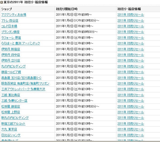Open the プランタン銀座 shop link
Image resolution: width=160 pixels, height=142 pixels.
pyautogui.click(x=10, y=32)
